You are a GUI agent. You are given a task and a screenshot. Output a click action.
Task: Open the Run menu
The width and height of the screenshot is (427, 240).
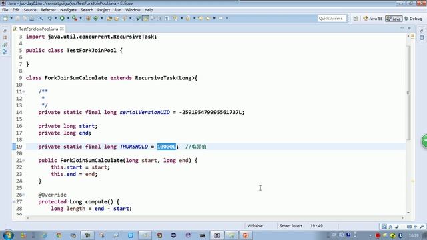[117, 10]
